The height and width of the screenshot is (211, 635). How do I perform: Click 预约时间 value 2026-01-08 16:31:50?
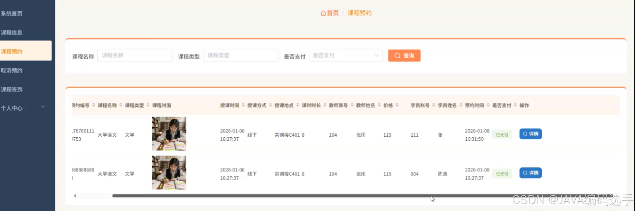477,135
